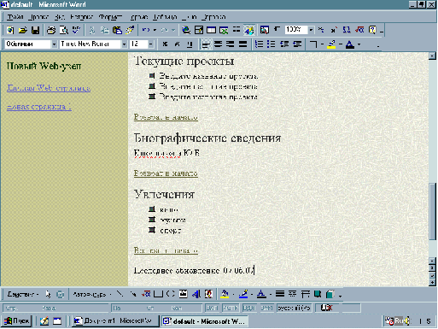Open the zoom dropdown showing 100%

pos(311,30)
